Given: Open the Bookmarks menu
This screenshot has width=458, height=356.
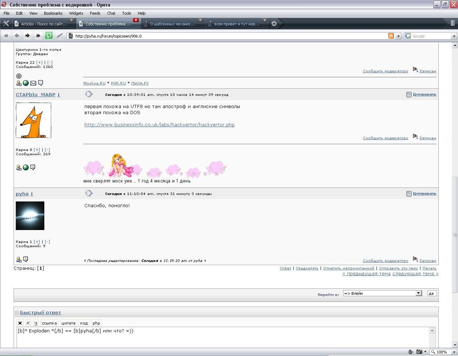Looking at the screenshot, I should [x=53, y=13].
